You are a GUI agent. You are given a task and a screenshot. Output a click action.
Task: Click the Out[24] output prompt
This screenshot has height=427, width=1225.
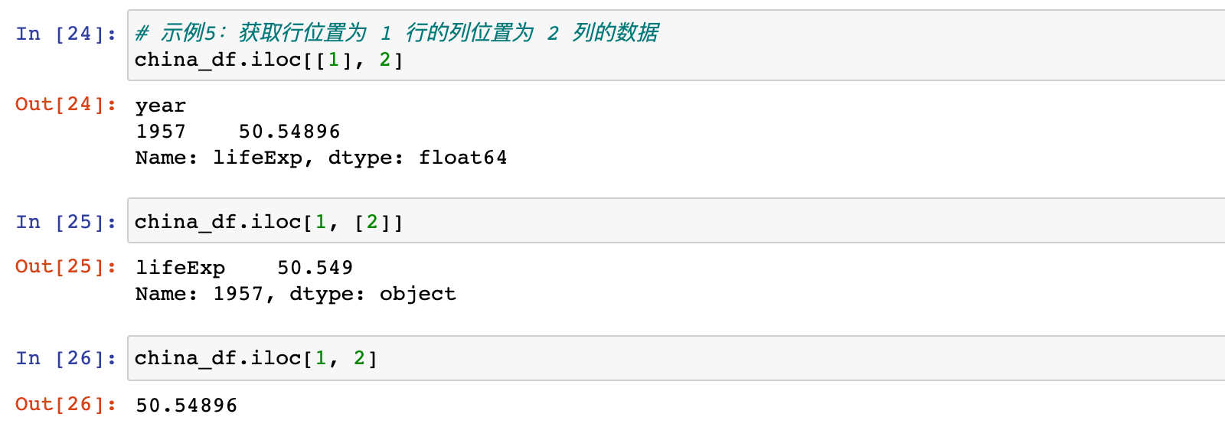pos(66,104)
